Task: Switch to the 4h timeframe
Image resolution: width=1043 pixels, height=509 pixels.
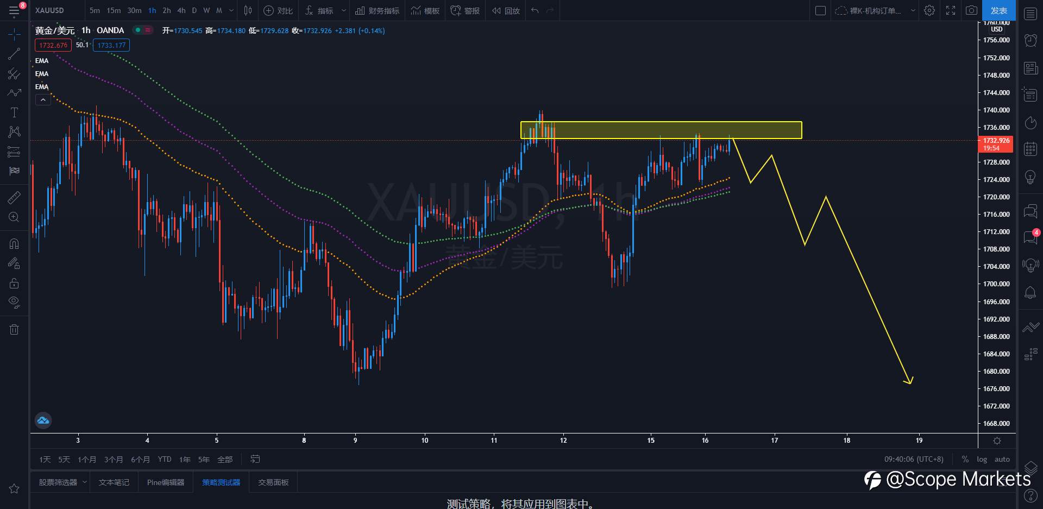Action: point(181,10)
